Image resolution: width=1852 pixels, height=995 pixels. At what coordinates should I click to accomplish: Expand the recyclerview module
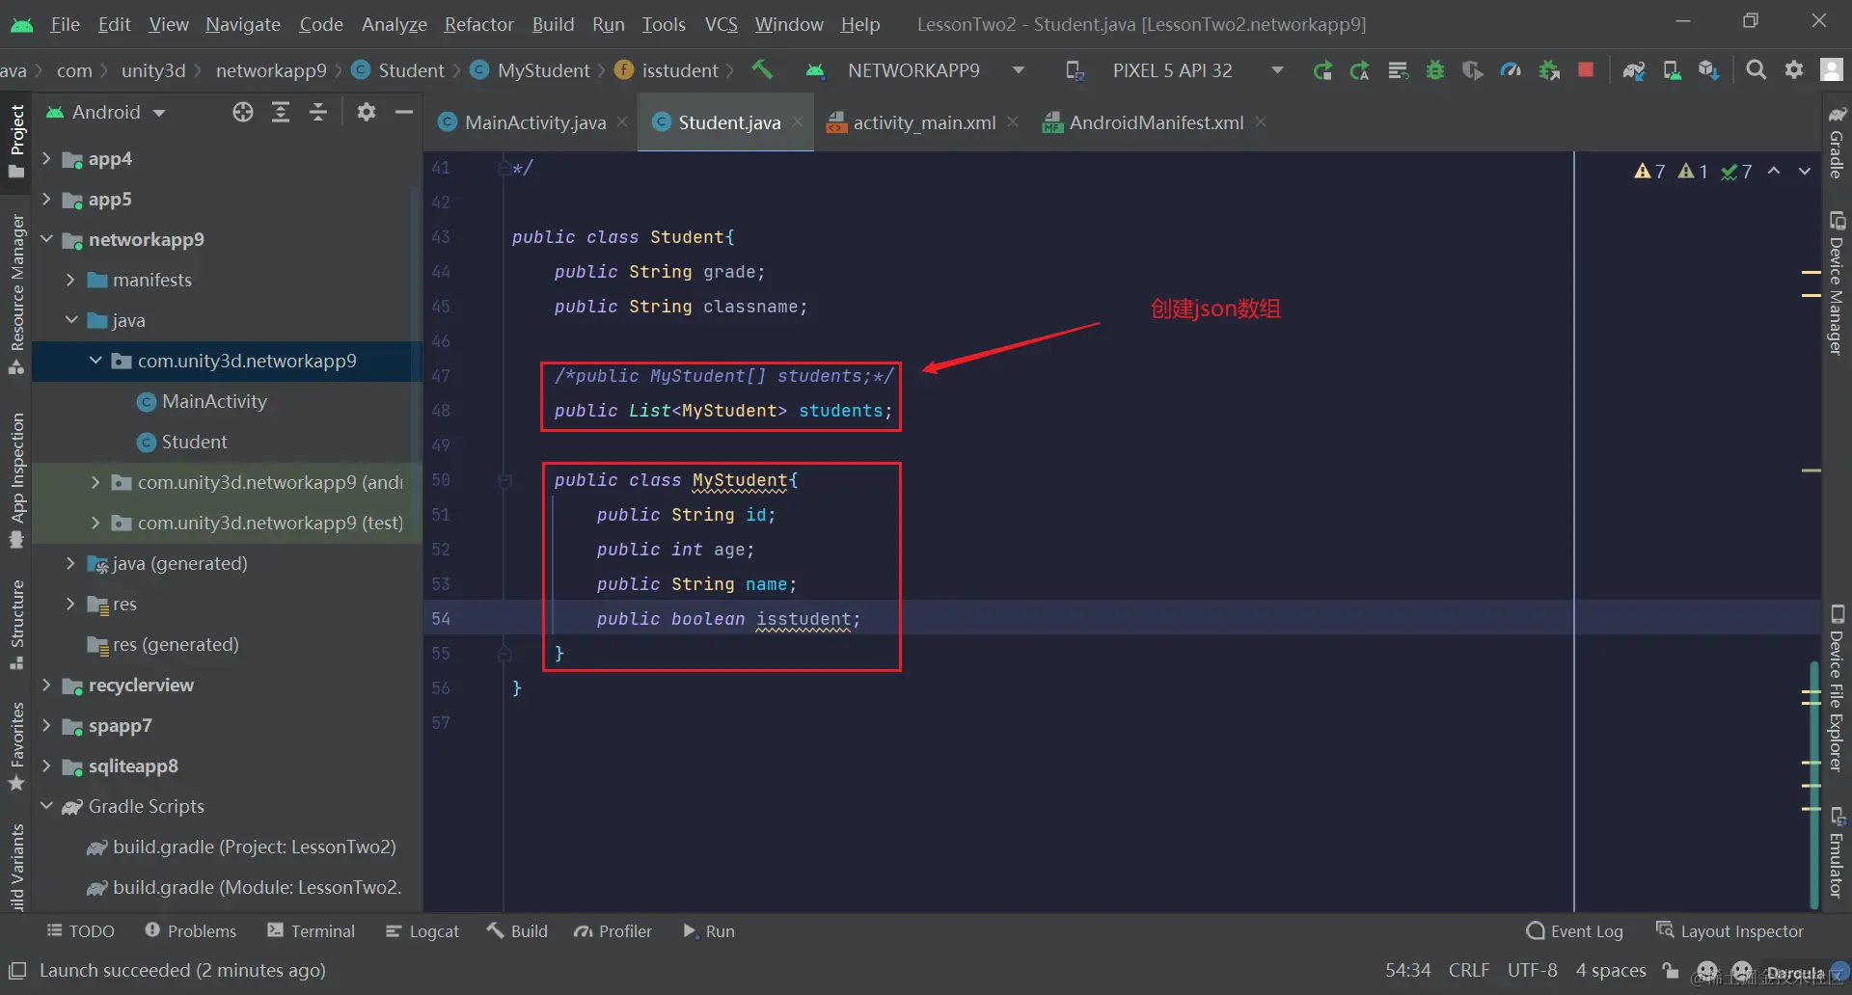coord(45,686)
